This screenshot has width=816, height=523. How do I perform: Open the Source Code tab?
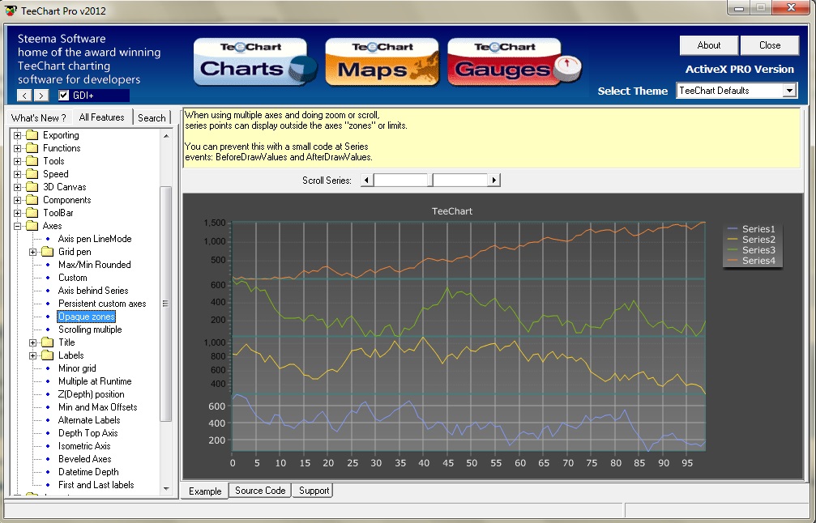260,491
